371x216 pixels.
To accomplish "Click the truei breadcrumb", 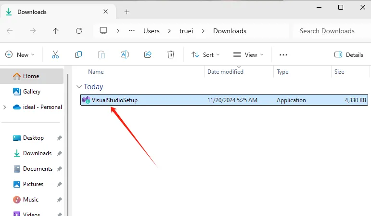I will pyautogui.click(x=186, y=31).
